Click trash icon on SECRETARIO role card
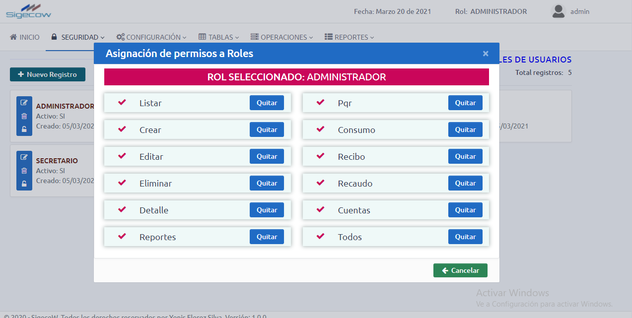Screen dimensions: 632x318 click(x=24, y=171)
